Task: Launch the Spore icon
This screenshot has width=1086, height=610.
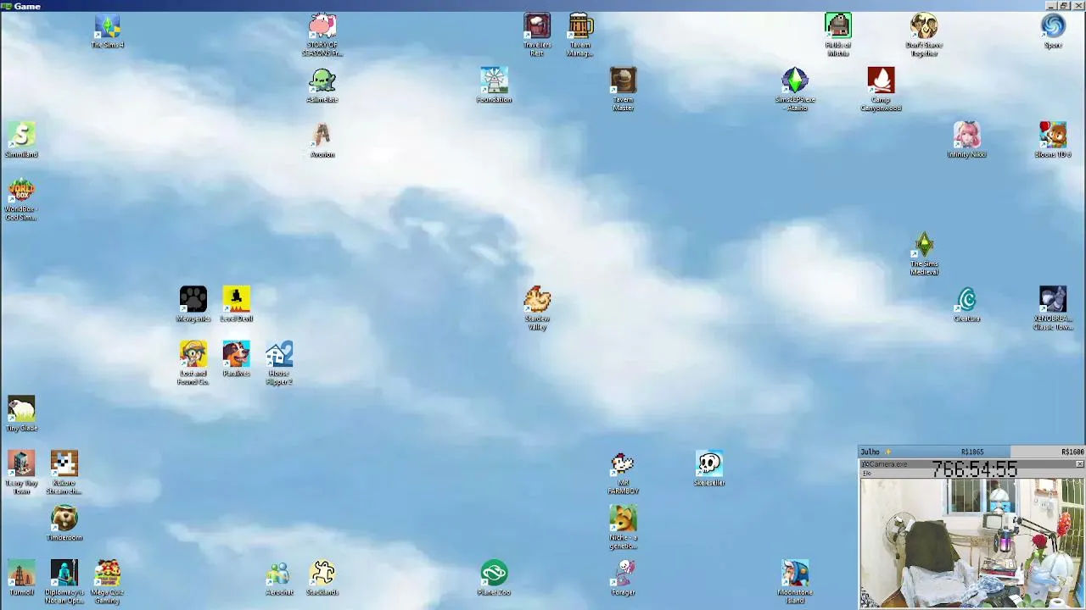Action: point(1053,26)
